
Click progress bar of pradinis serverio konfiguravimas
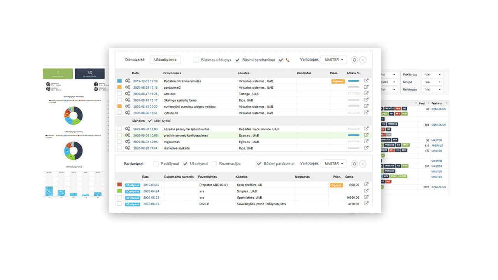(354, 135)
